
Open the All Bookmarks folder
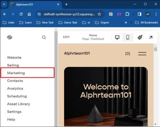[x=146, y=23]
